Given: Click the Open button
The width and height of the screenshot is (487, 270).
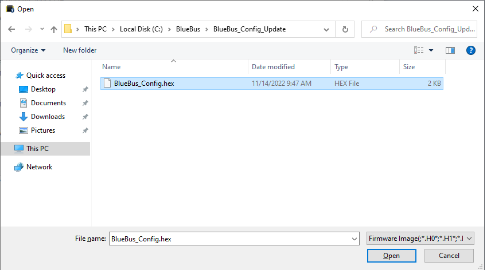Looking at the screenshot, I should pos(392,256).
